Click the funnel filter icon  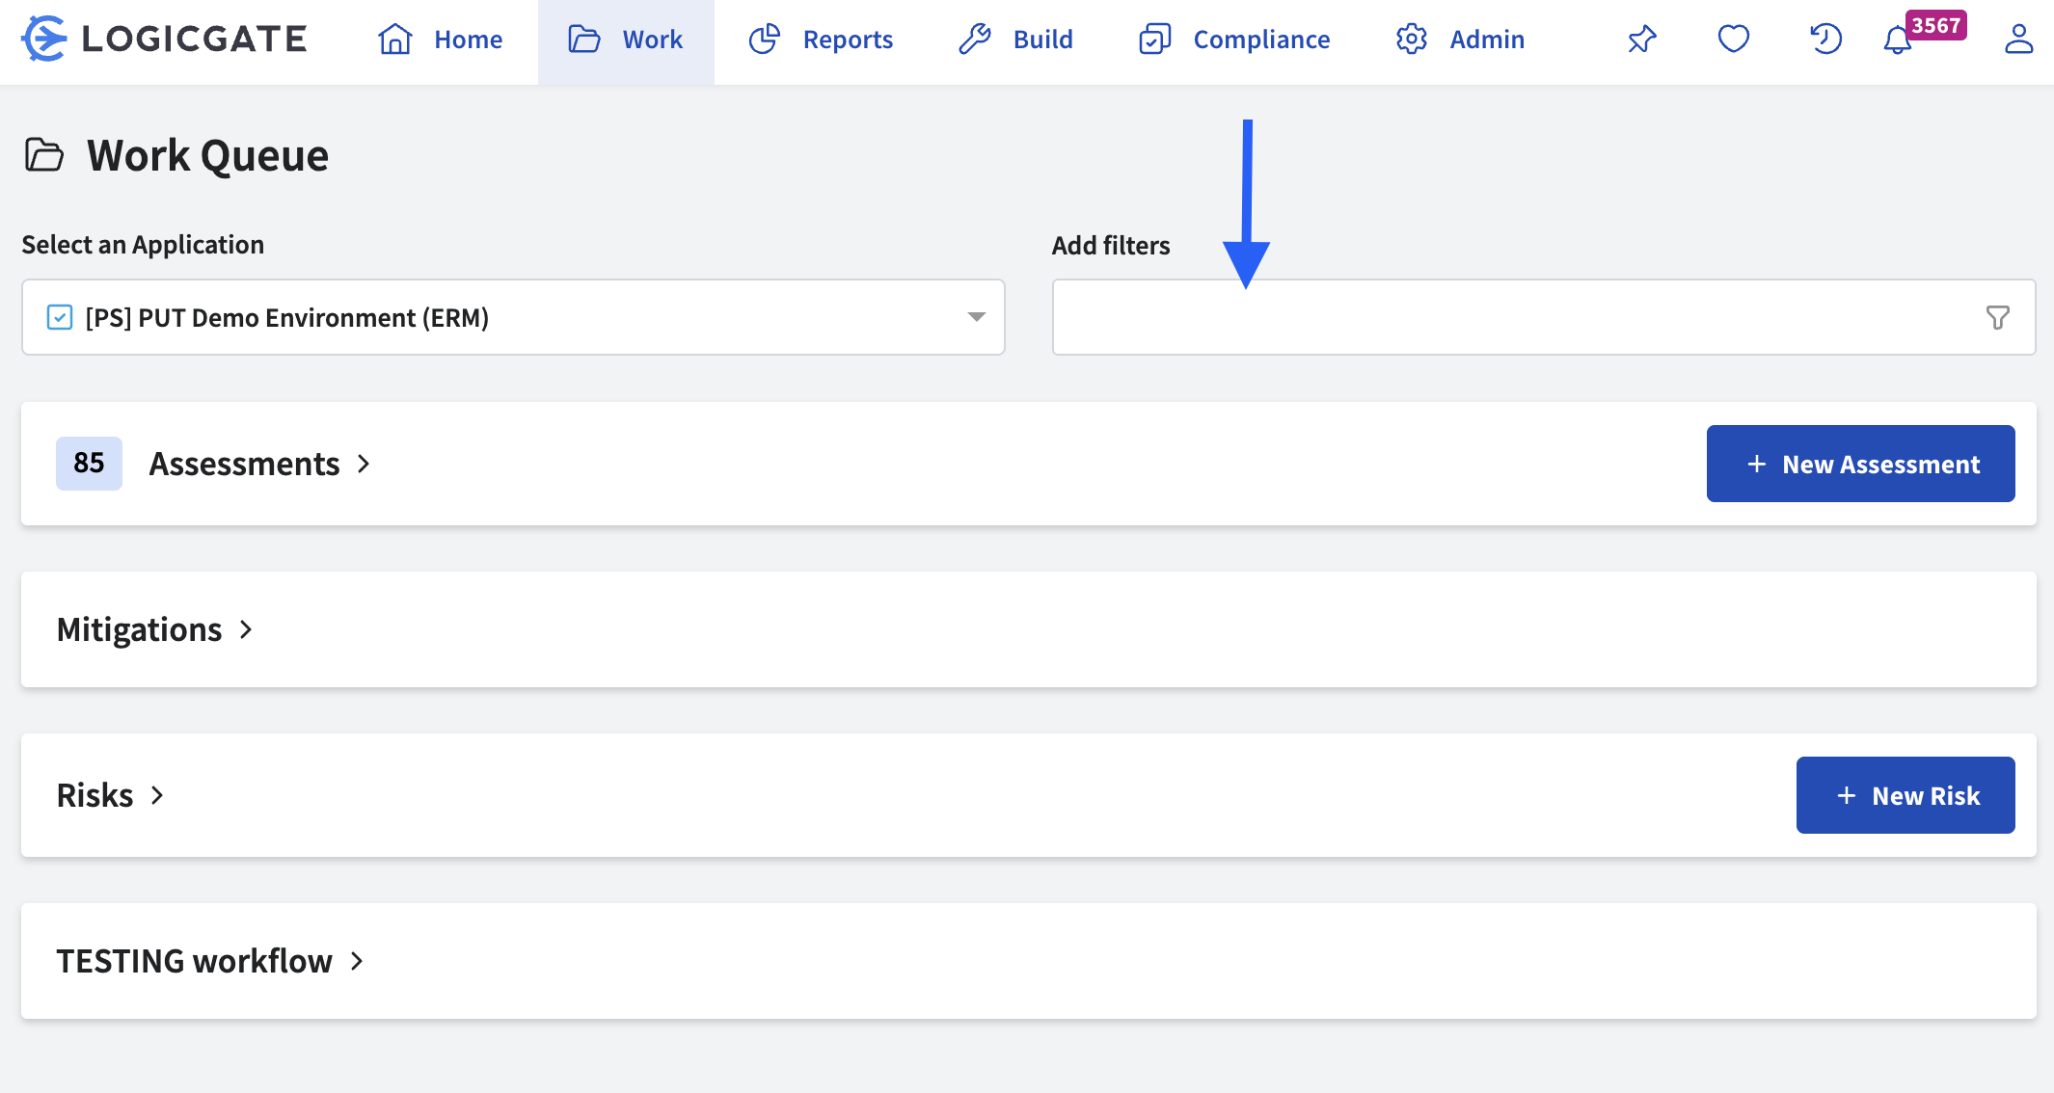coord(1997,317)
